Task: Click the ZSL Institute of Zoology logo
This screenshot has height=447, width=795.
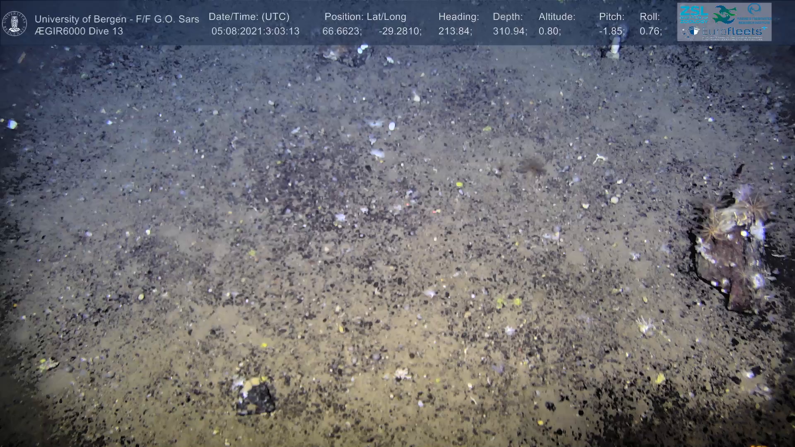Action: point(693,14)
